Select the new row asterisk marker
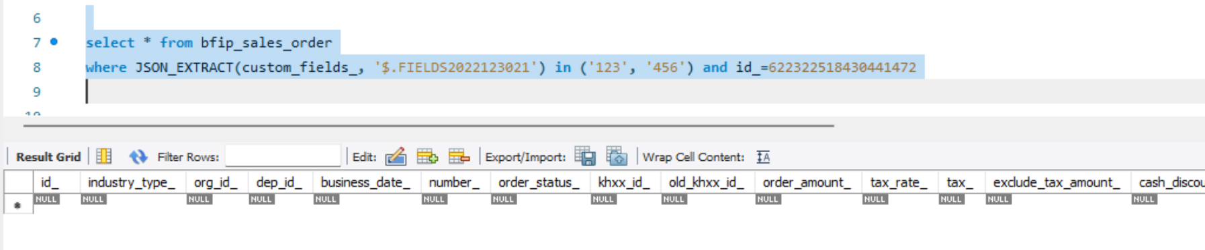The image size is (1205, 250). (17, 204)
